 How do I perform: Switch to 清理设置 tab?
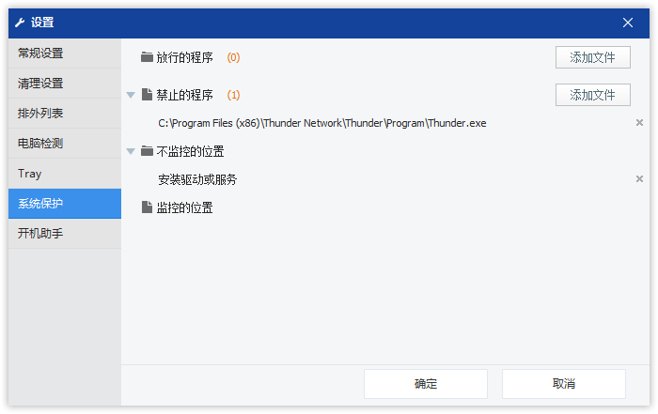65,84
